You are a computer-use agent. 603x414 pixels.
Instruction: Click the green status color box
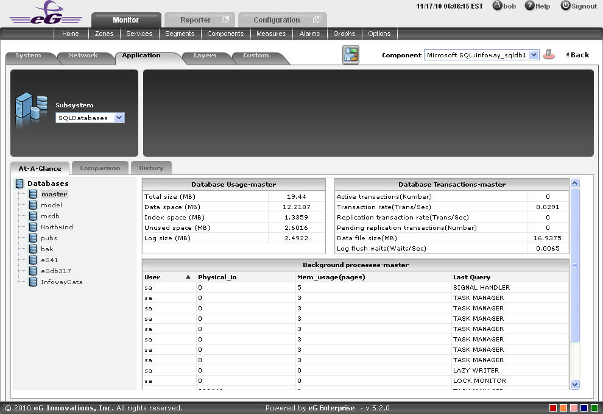click(x=594, y=409)
